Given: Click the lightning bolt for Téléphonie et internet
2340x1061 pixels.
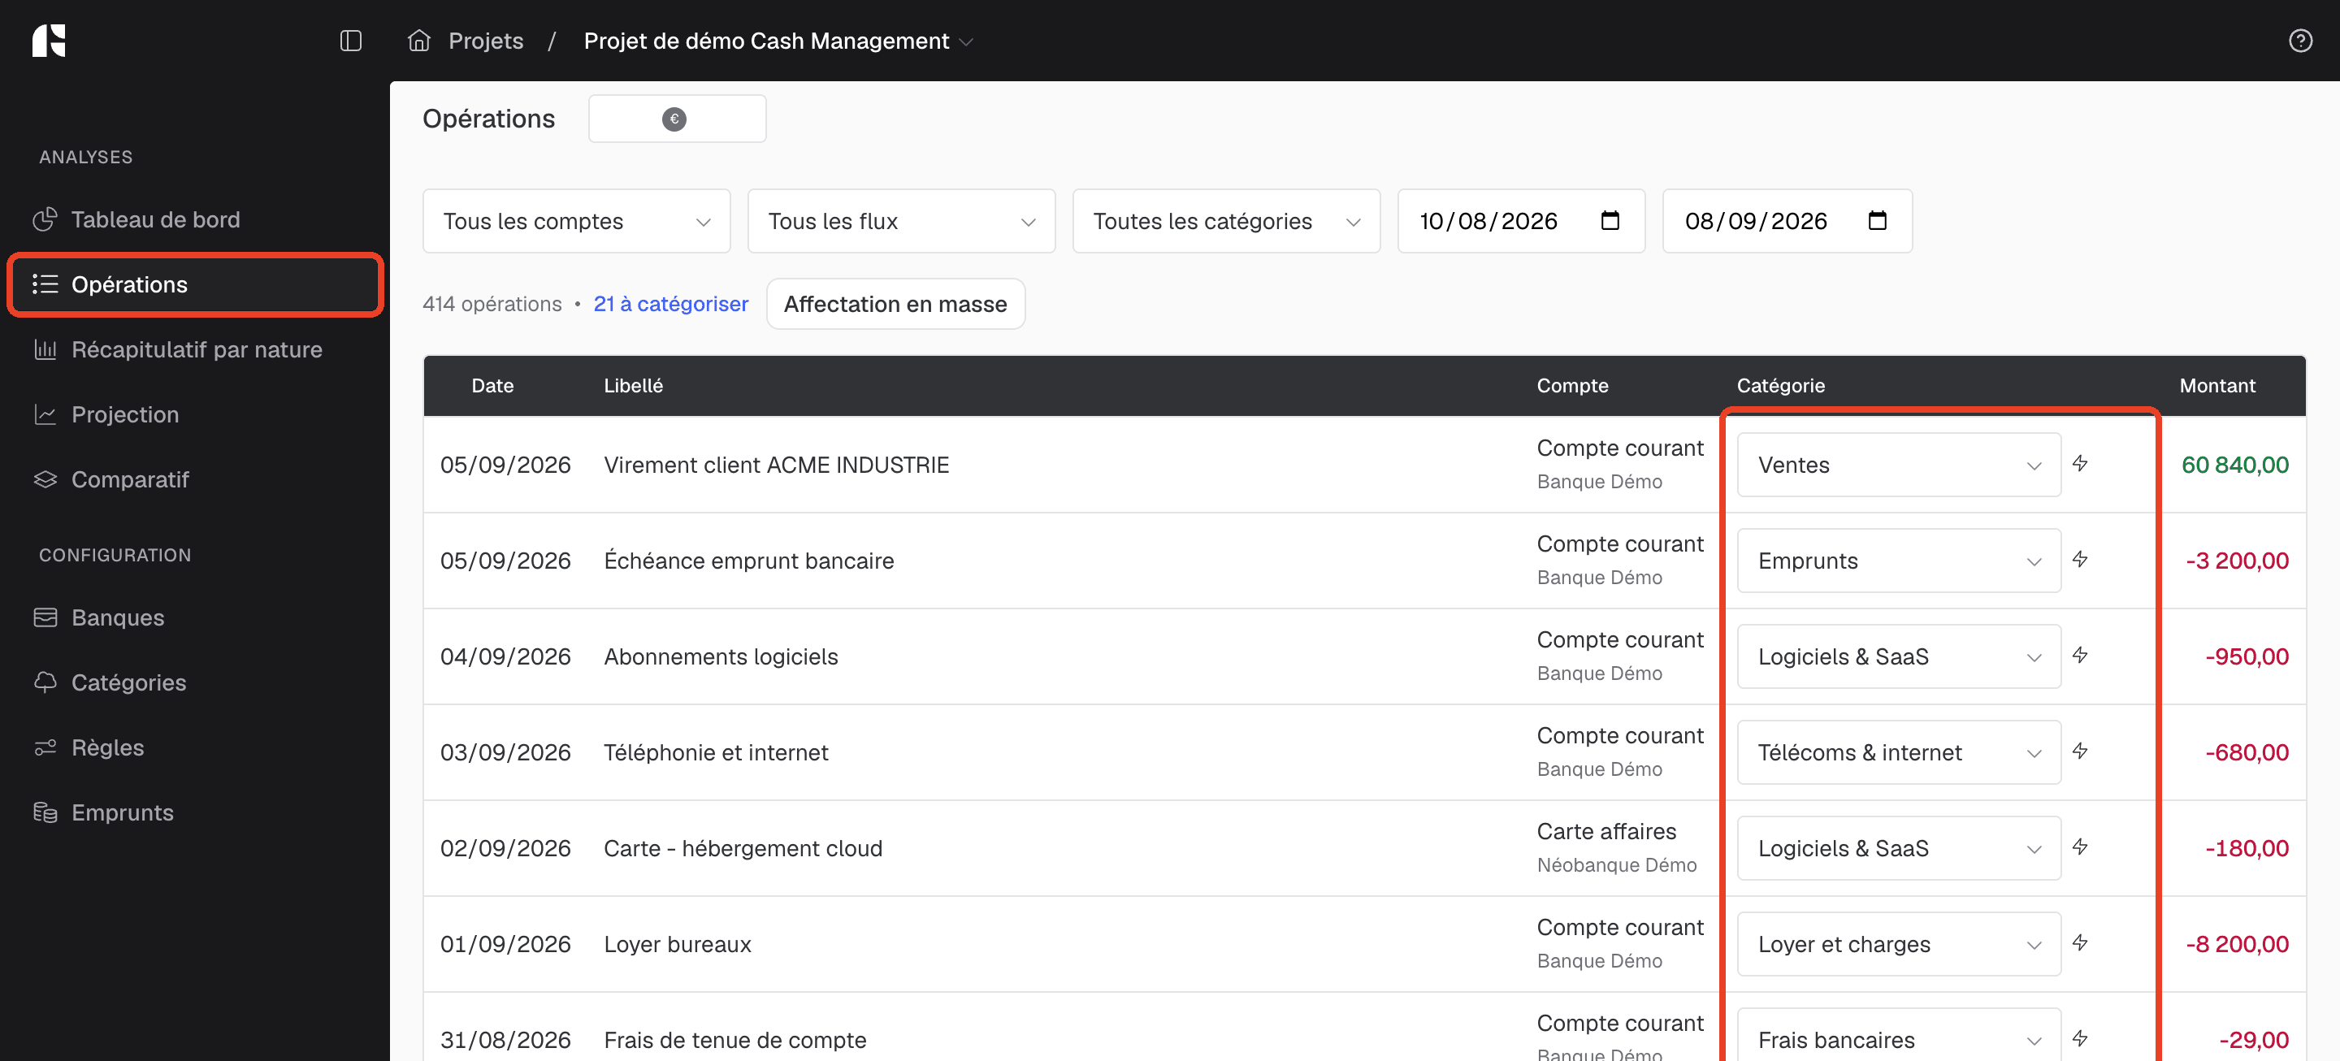Looking at the screenshot, I should click(2080, 751).
